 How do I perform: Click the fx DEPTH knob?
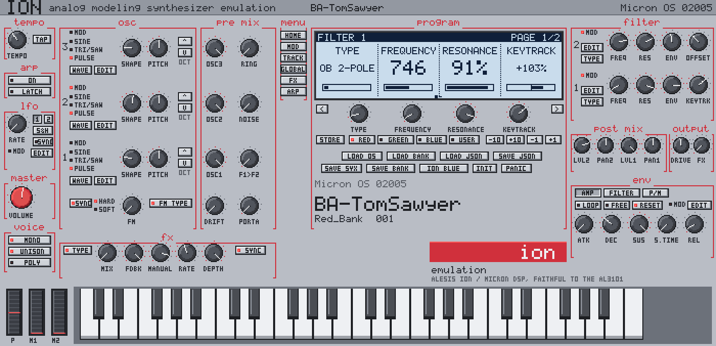coord(213,253)
